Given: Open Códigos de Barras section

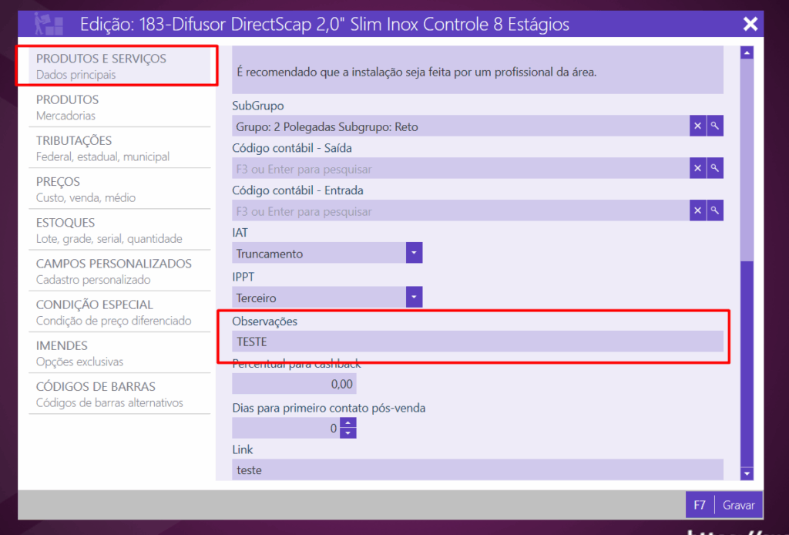Looking at the screenshot, I should point(119,394).
